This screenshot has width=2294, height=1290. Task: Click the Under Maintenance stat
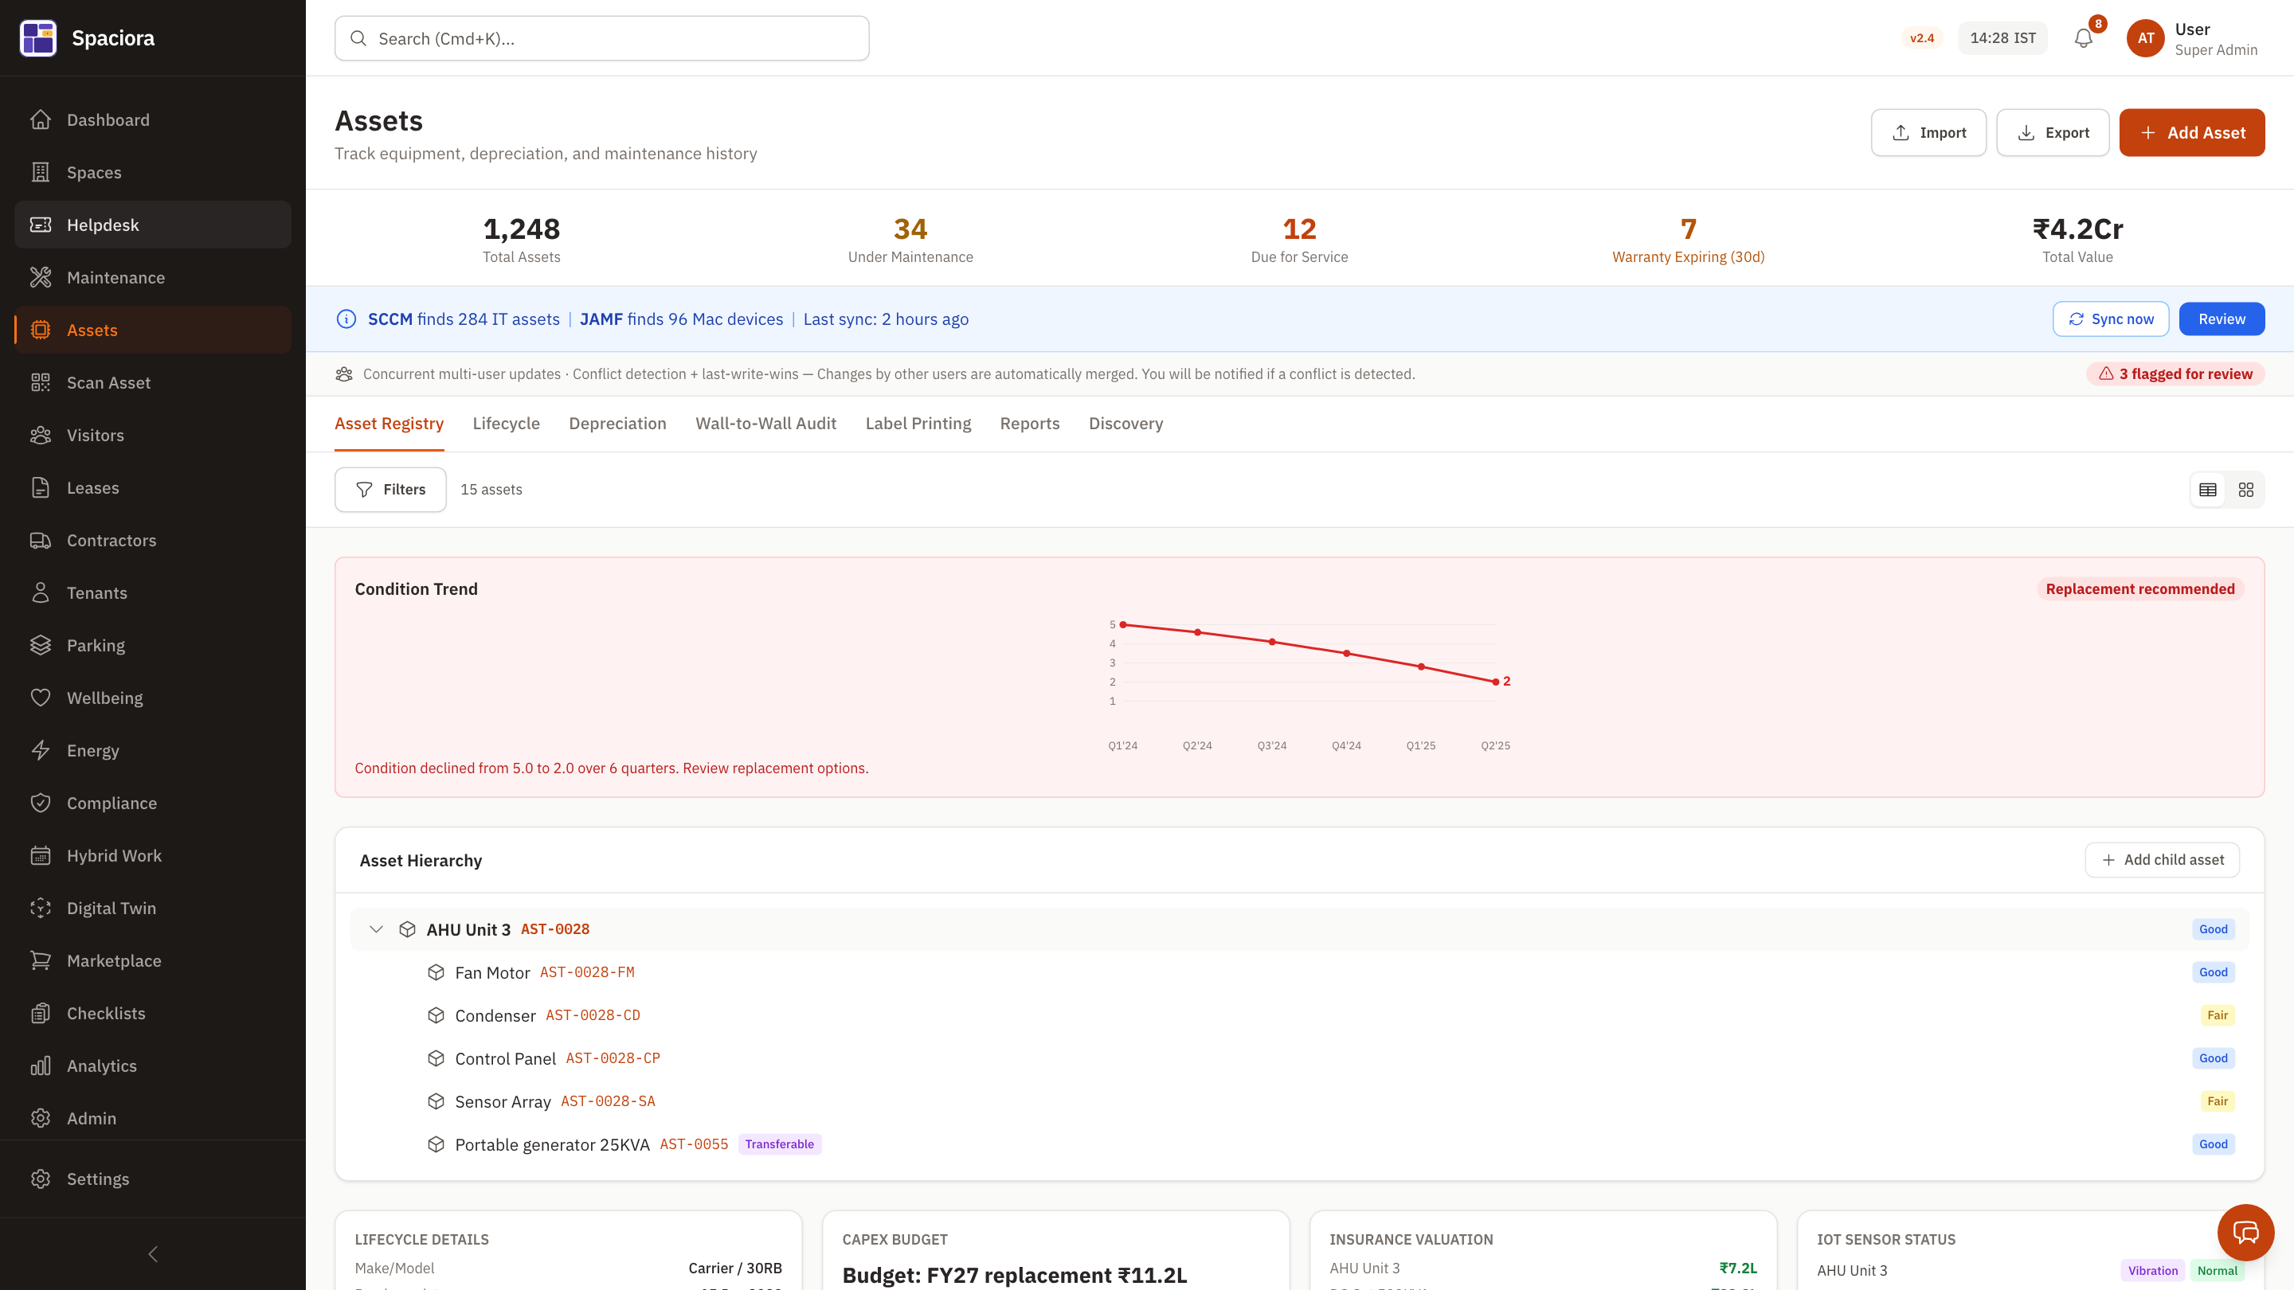910,240
